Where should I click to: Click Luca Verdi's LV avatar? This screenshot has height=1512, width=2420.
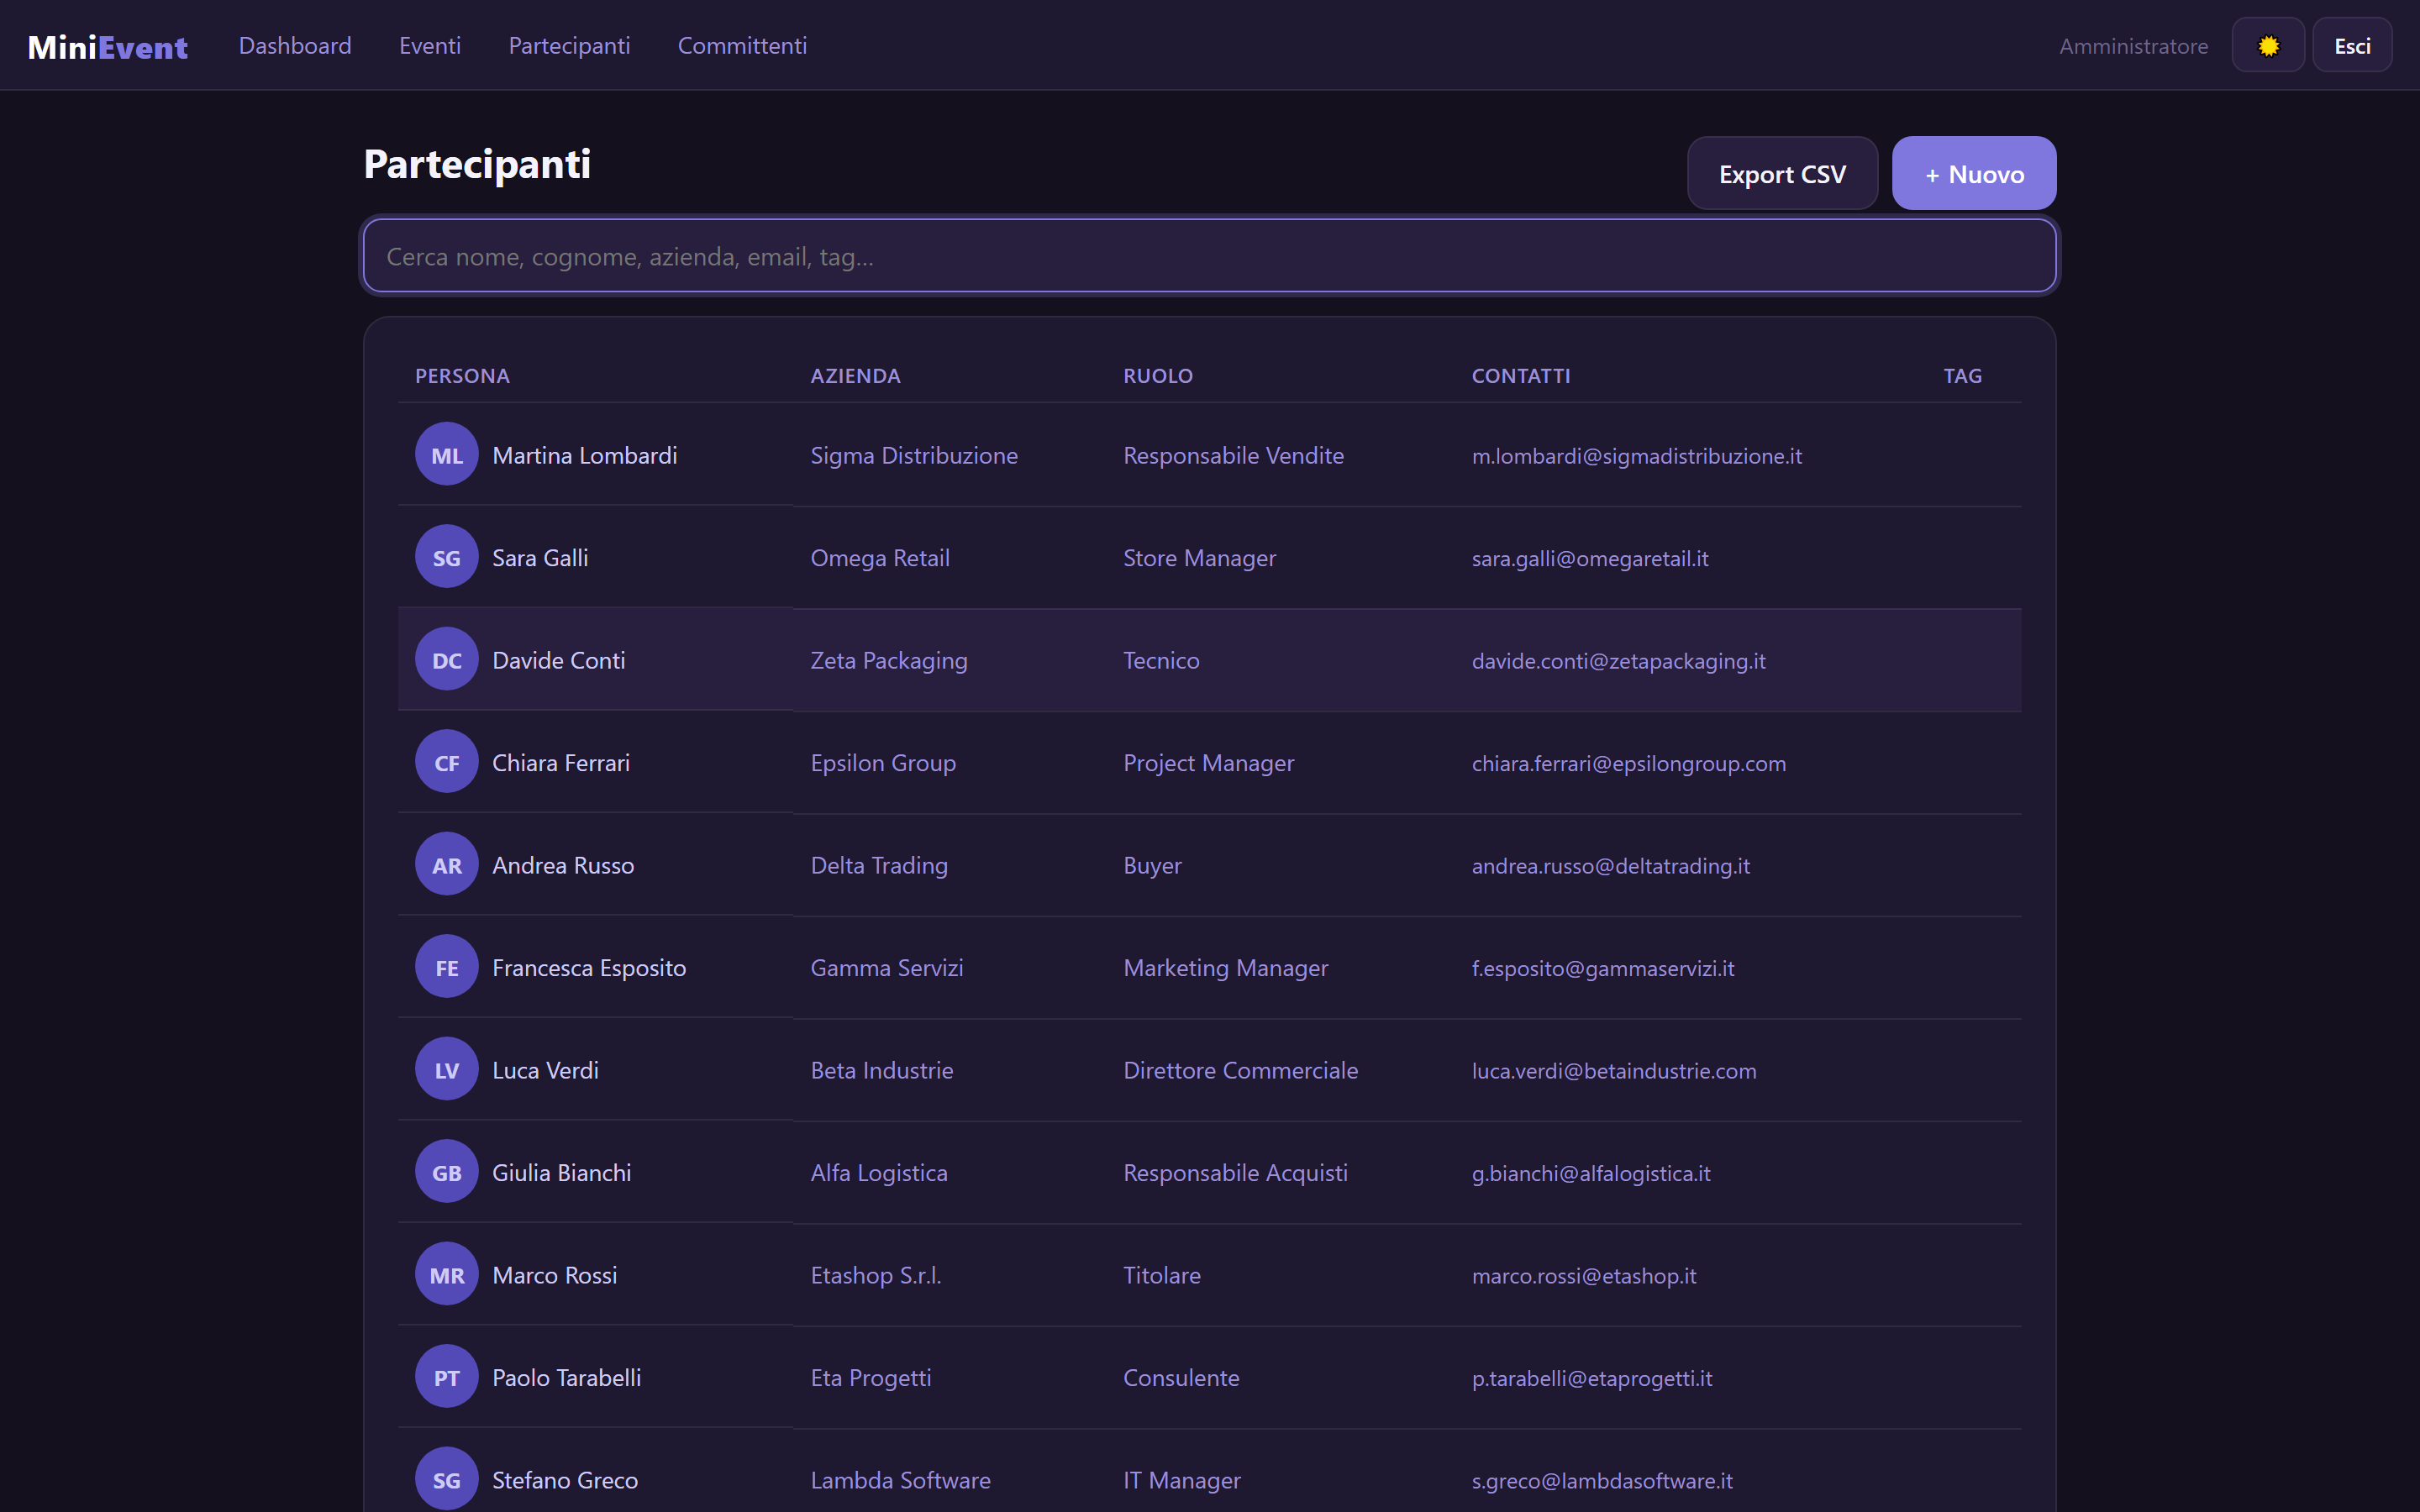(446, 1070)
